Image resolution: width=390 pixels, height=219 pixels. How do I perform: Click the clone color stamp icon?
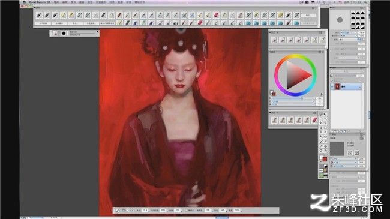click(x=322, y=95)
